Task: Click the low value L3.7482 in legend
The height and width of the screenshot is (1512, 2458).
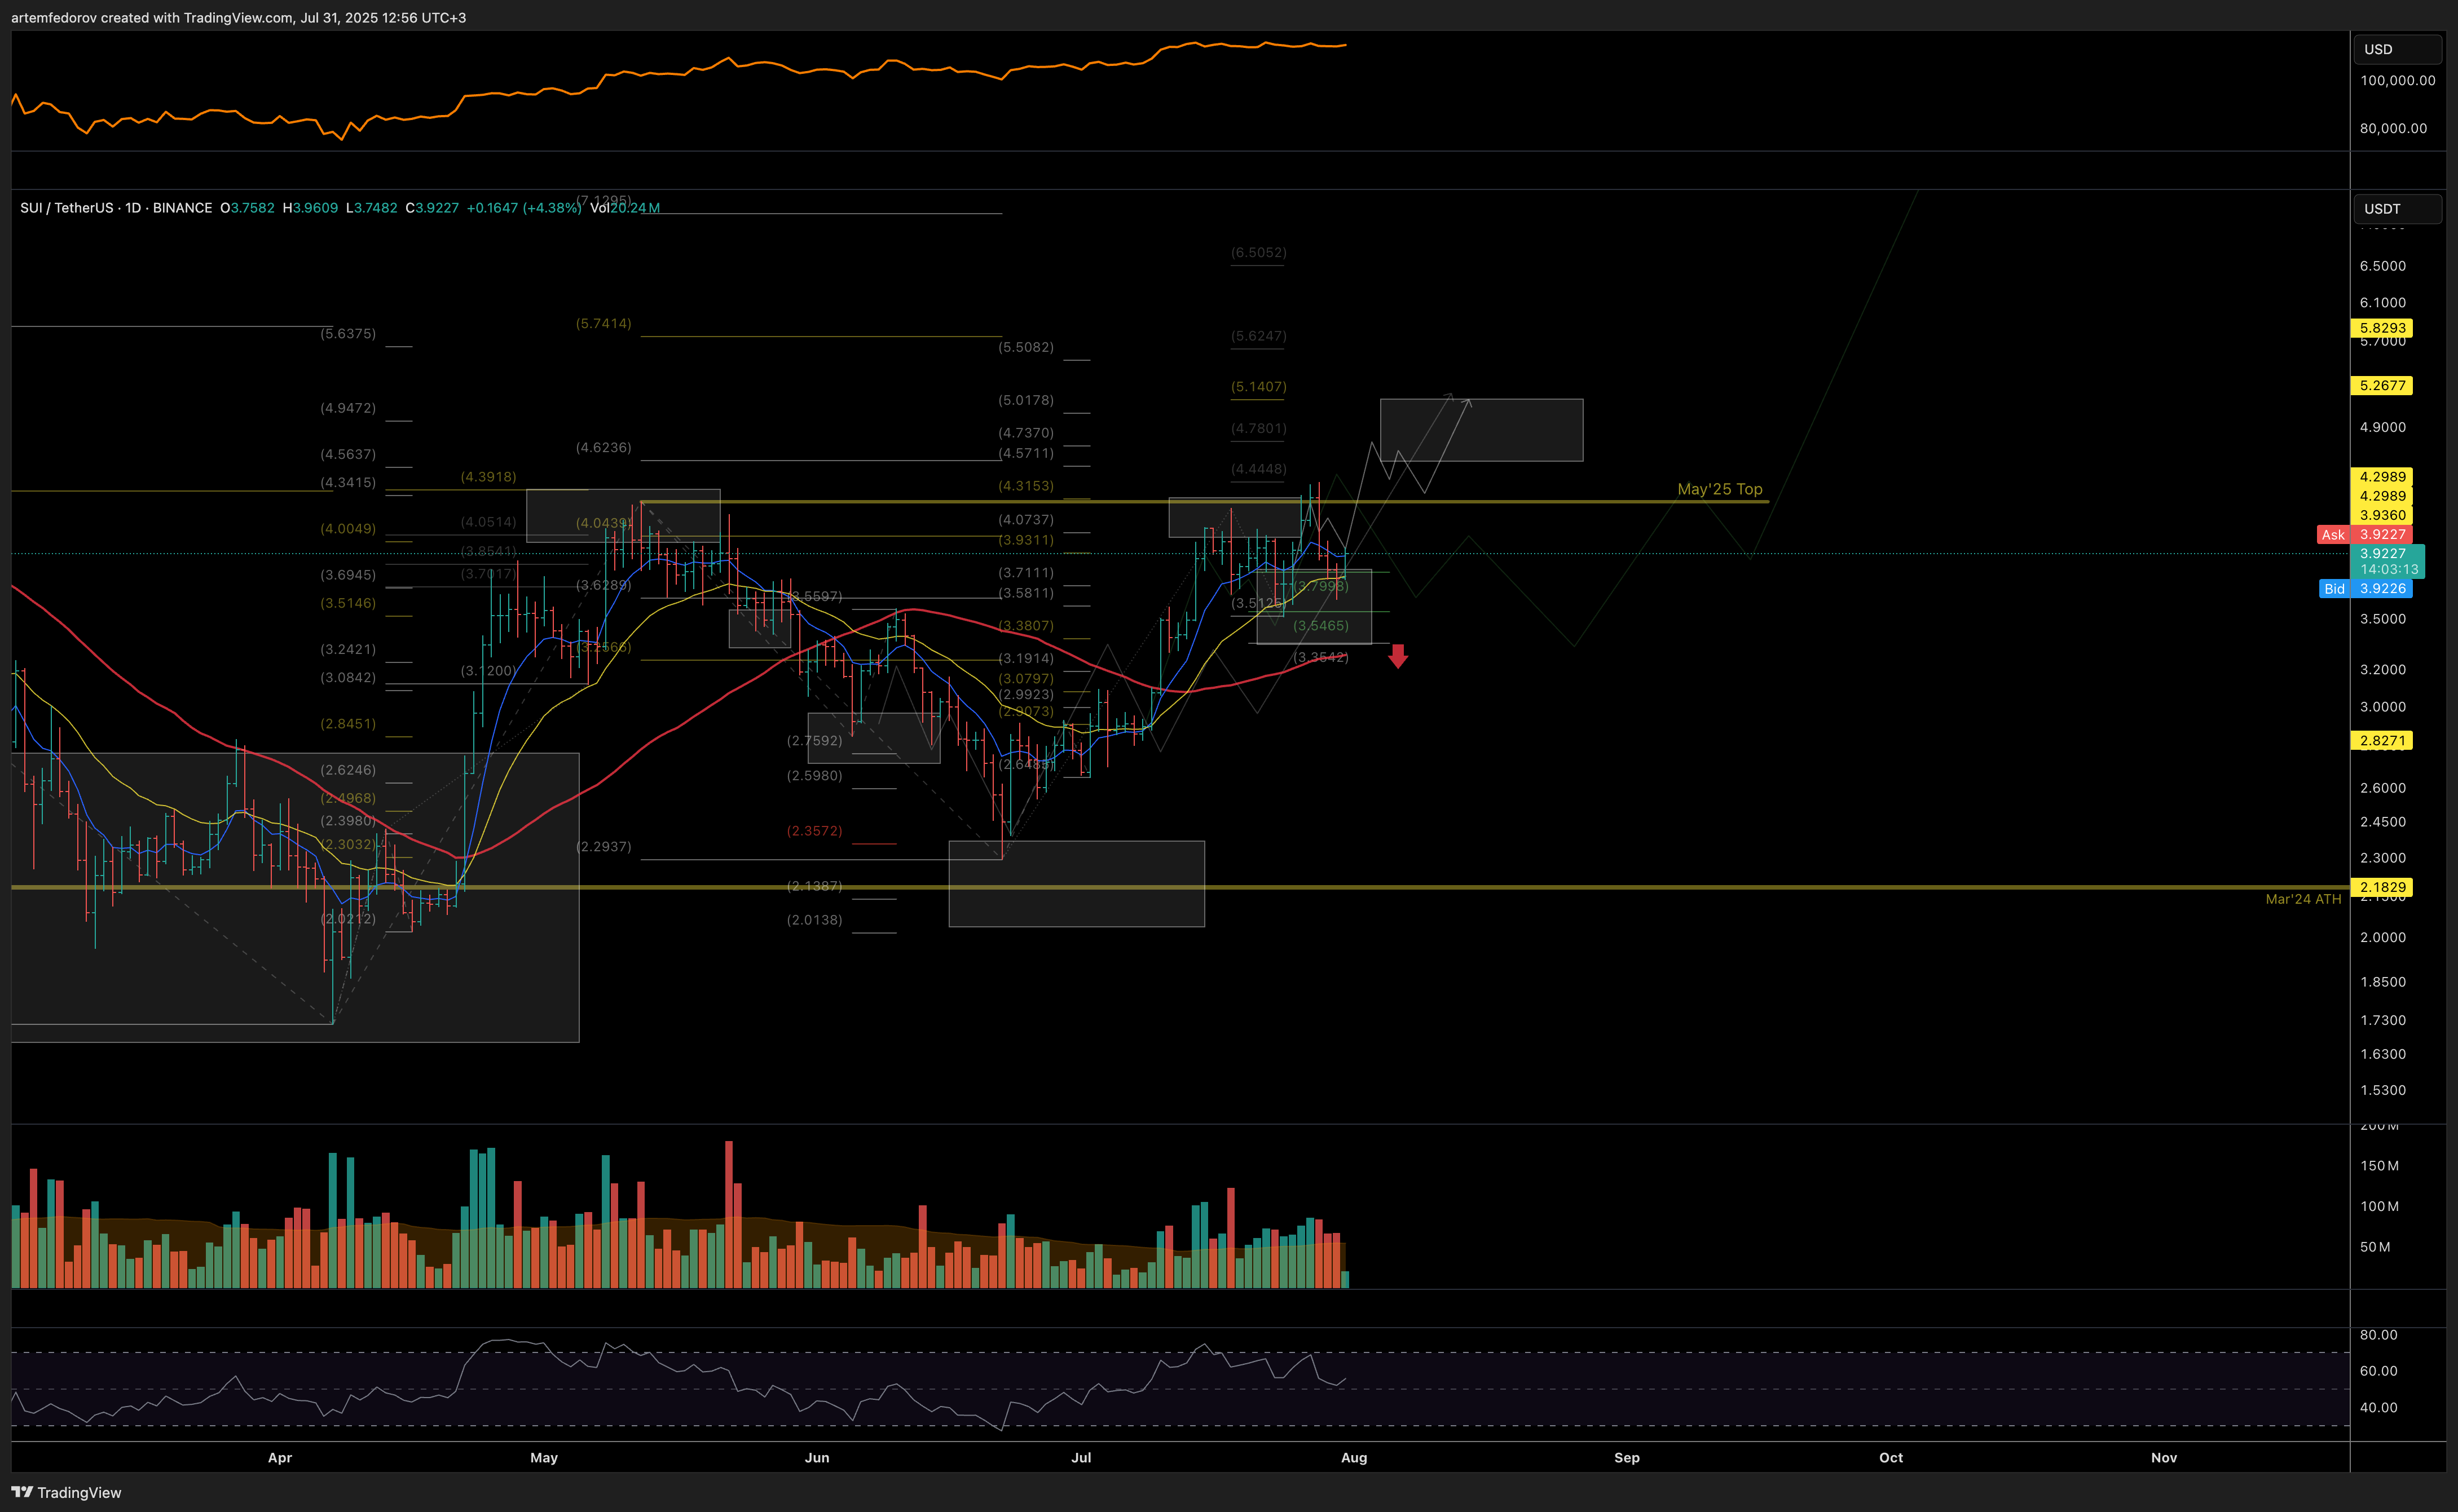Action: [x=371, y=208]
